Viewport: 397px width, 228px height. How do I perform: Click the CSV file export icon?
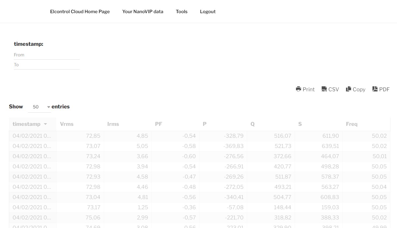324,89
